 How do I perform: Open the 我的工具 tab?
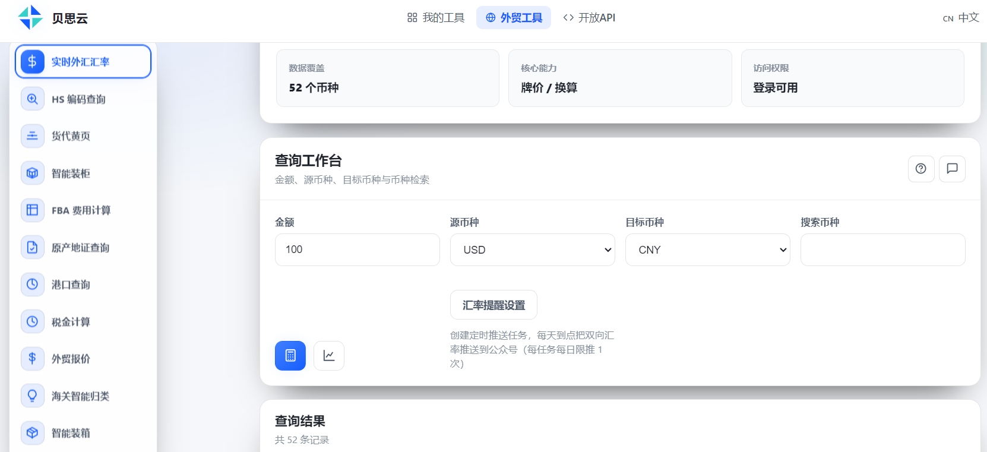coord(436,18)
